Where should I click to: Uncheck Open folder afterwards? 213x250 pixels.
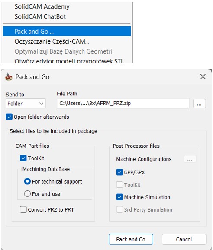(9, 117)
